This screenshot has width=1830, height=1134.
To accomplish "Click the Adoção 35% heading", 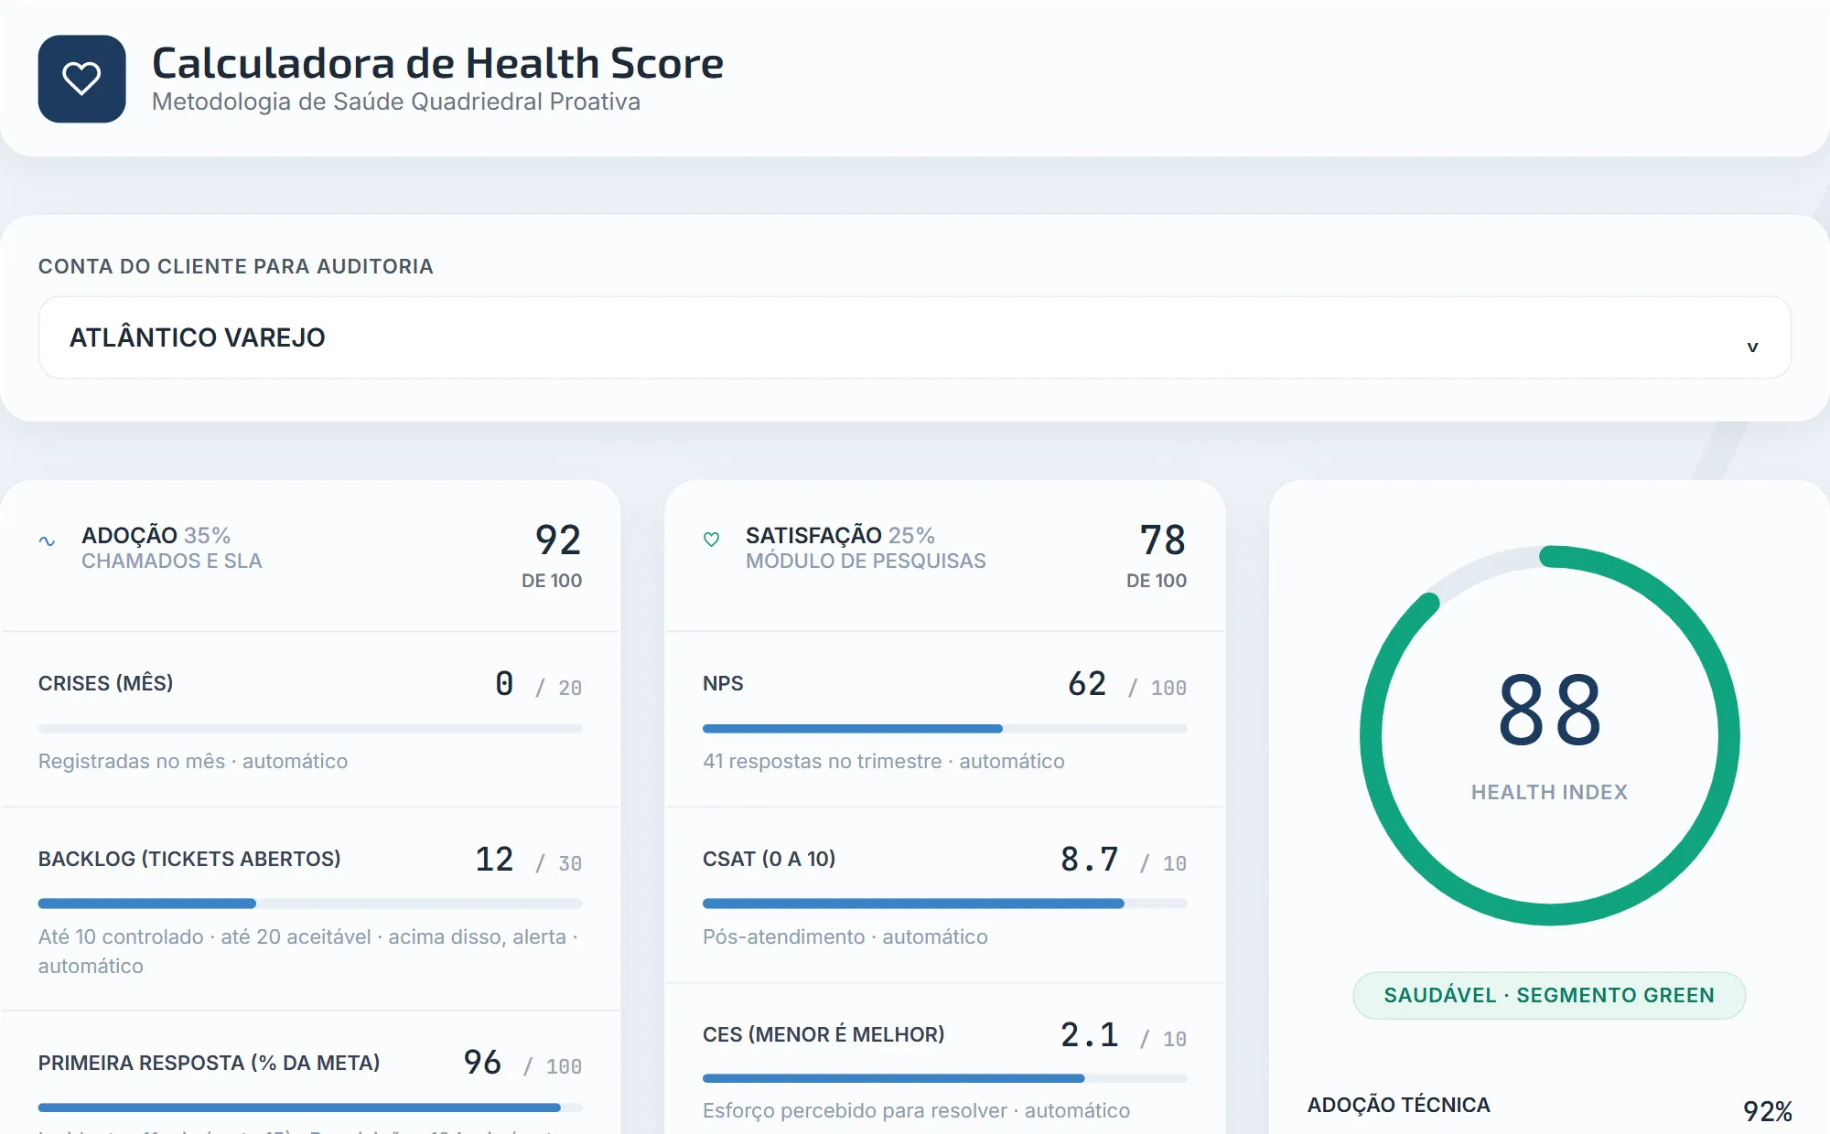I will [156, 535].
